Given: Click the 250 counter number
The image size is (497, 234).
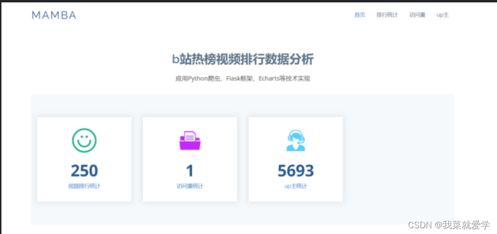Looking at the screenshot, I should (84, 171).
